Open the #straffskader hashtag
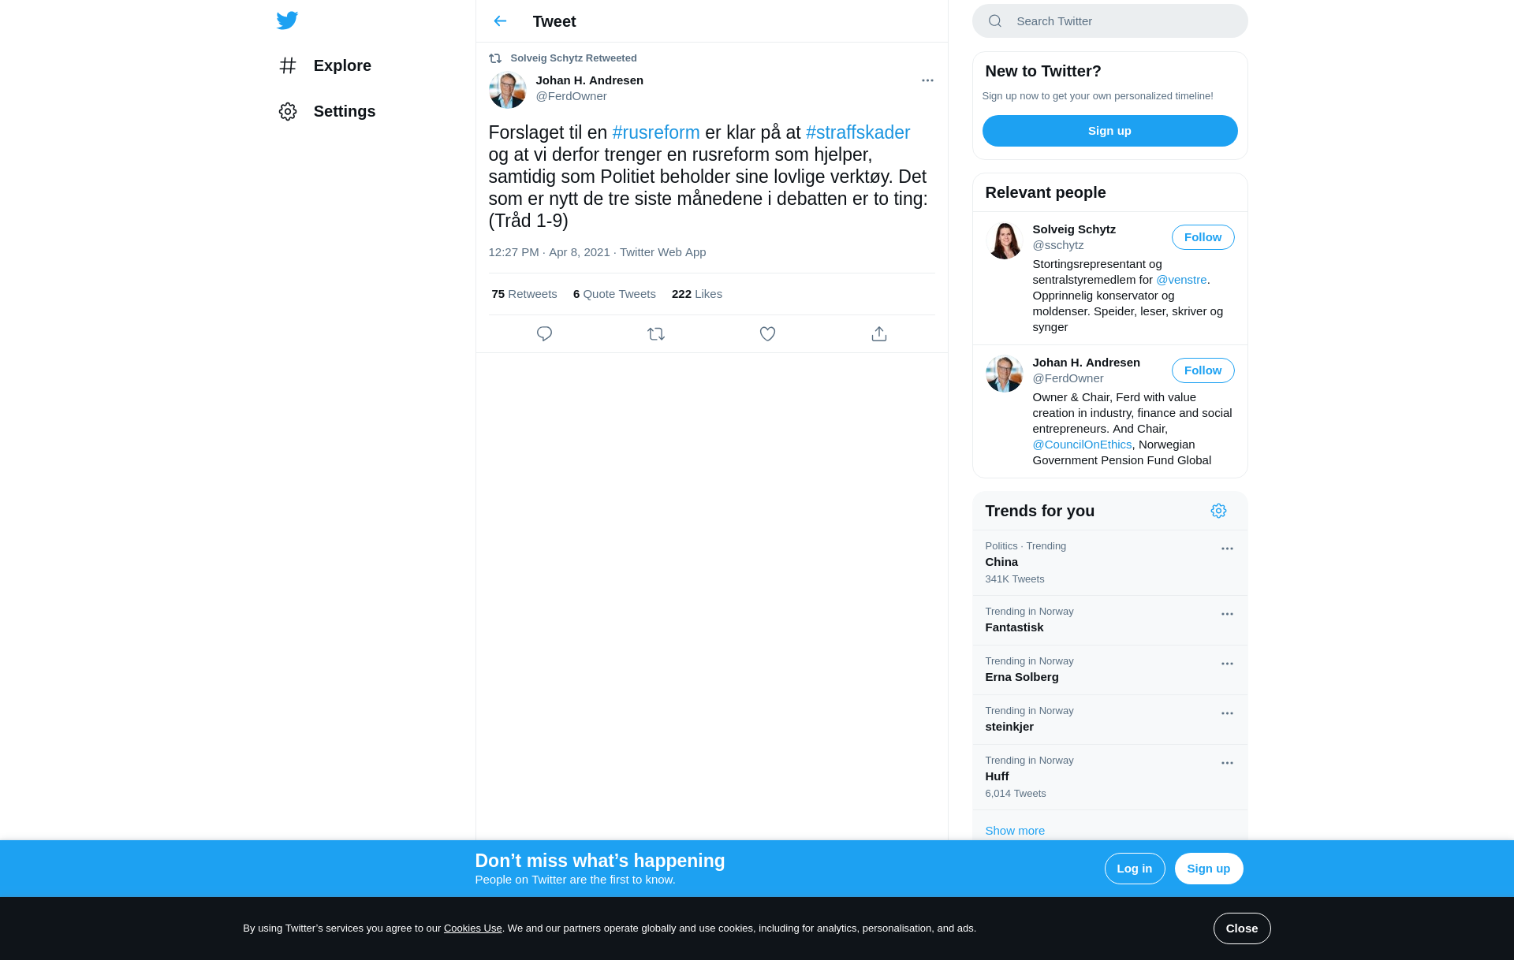The height and width of the screenshot is (960, 1514). 858,132
